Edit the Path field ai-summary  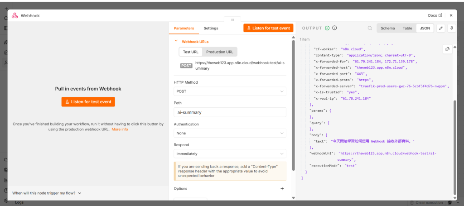pyautogui.click(x=230, y=112)
